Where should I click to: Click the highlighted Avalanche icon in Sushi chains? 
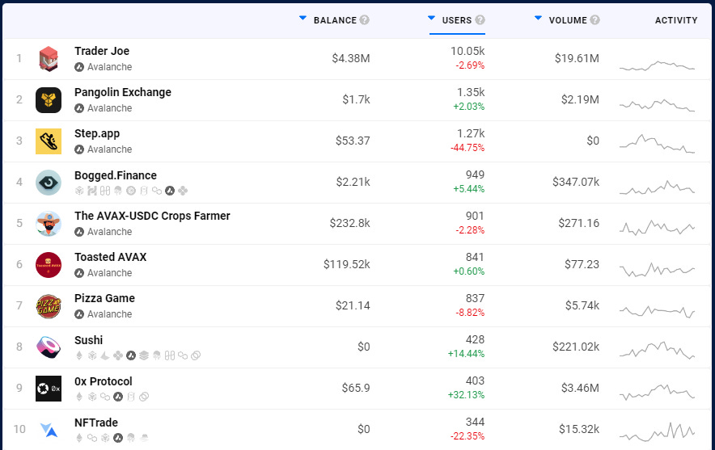click(x=131, y=355)
